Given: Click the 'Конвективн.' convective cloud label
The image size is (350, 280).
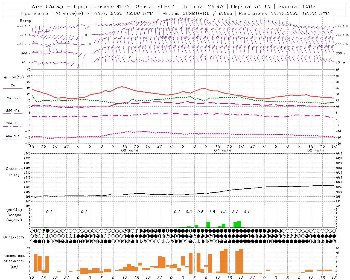Looking at the screenshot, I should [x=14, y=256].
